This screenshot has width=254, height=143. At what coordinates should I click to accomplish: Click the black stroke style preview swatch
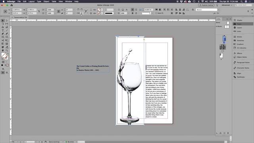point(109,13)
